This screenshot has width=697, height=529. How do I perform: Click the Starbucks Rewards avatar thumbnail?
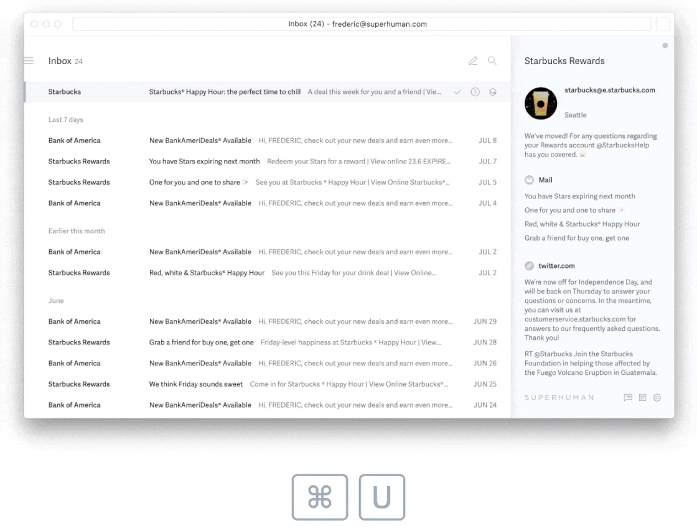pos(540,103)
